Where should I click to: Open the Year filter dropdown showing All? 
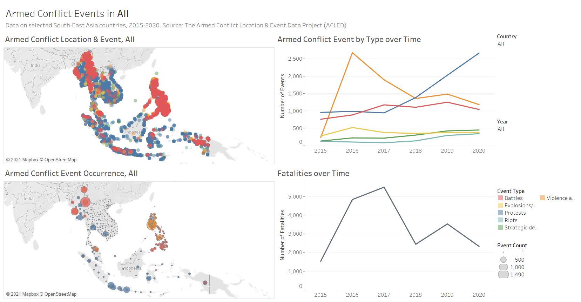pyautogui.click(x=501, y=129)
